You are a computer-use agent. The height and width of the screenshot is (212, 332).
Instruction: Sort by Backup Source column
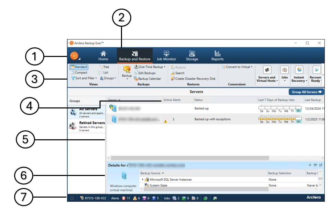203,173
